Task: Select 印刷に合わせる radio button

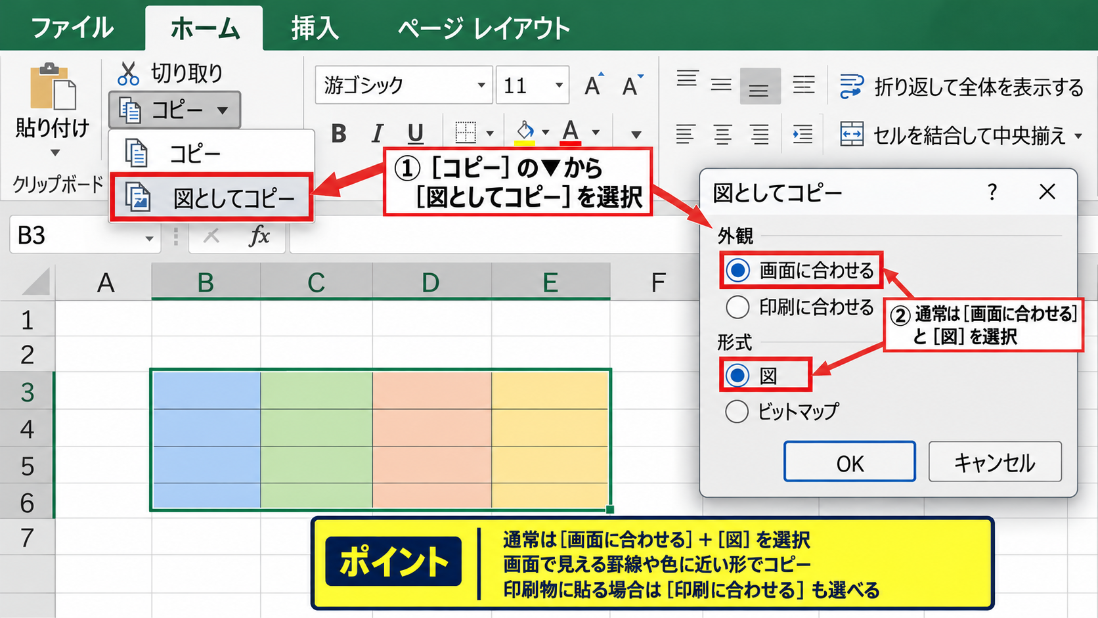Action: pos(737,307)
